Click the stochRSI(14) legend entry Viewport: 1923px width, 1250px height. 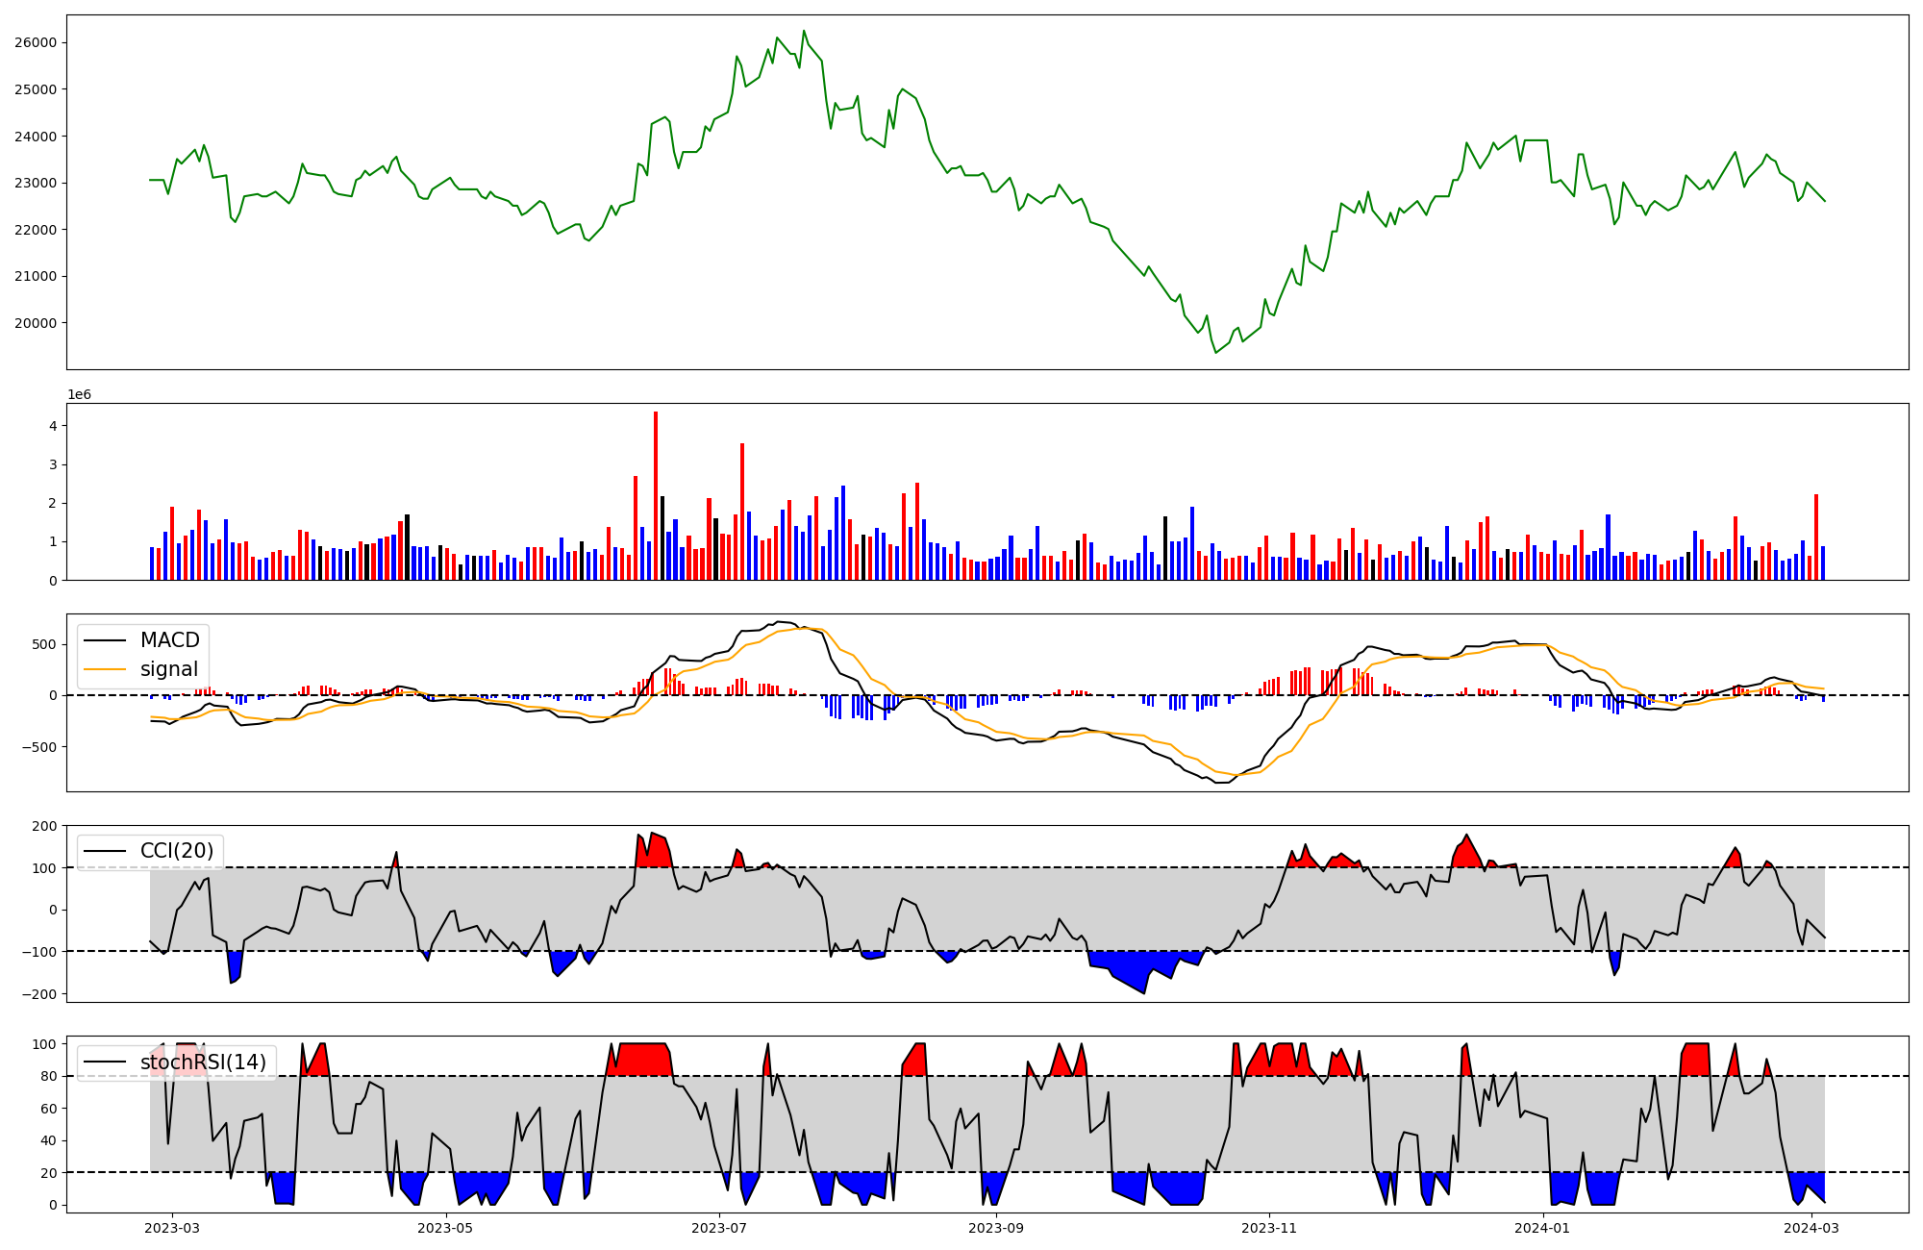pyautogui.click(x=202, y=1062)
